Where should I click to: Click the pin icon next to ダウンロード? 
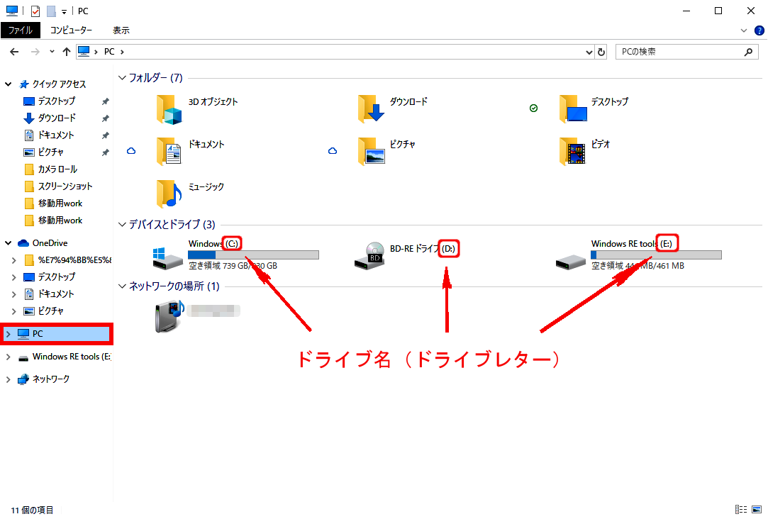click(x=105, y=118)
